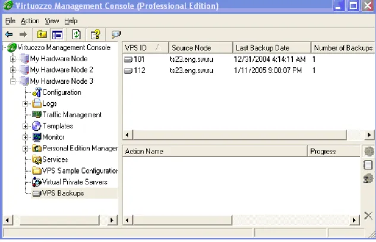Click the X cancel icon in actions sidebar

368,216
